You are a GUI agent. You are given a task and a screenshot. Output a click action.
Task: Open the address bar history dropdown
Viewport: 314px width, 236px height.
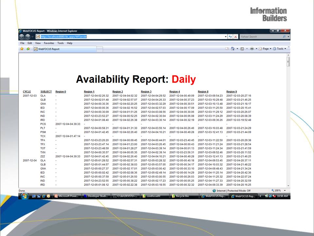click(x=226, y=37)
